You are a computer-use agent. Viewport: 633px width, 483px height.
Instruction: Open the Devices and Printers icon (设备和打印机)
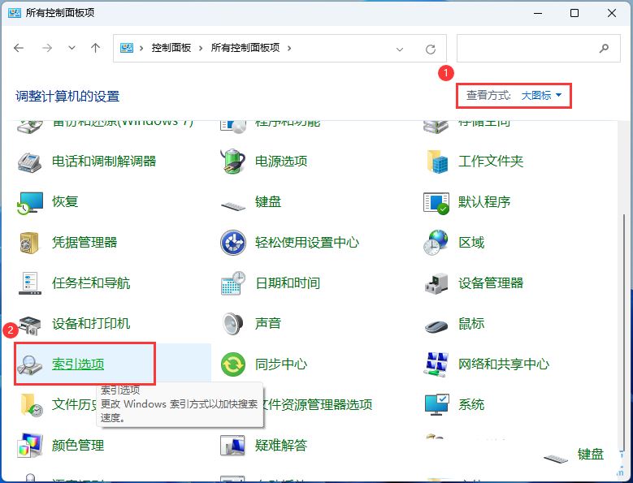[x=30, y=326]
